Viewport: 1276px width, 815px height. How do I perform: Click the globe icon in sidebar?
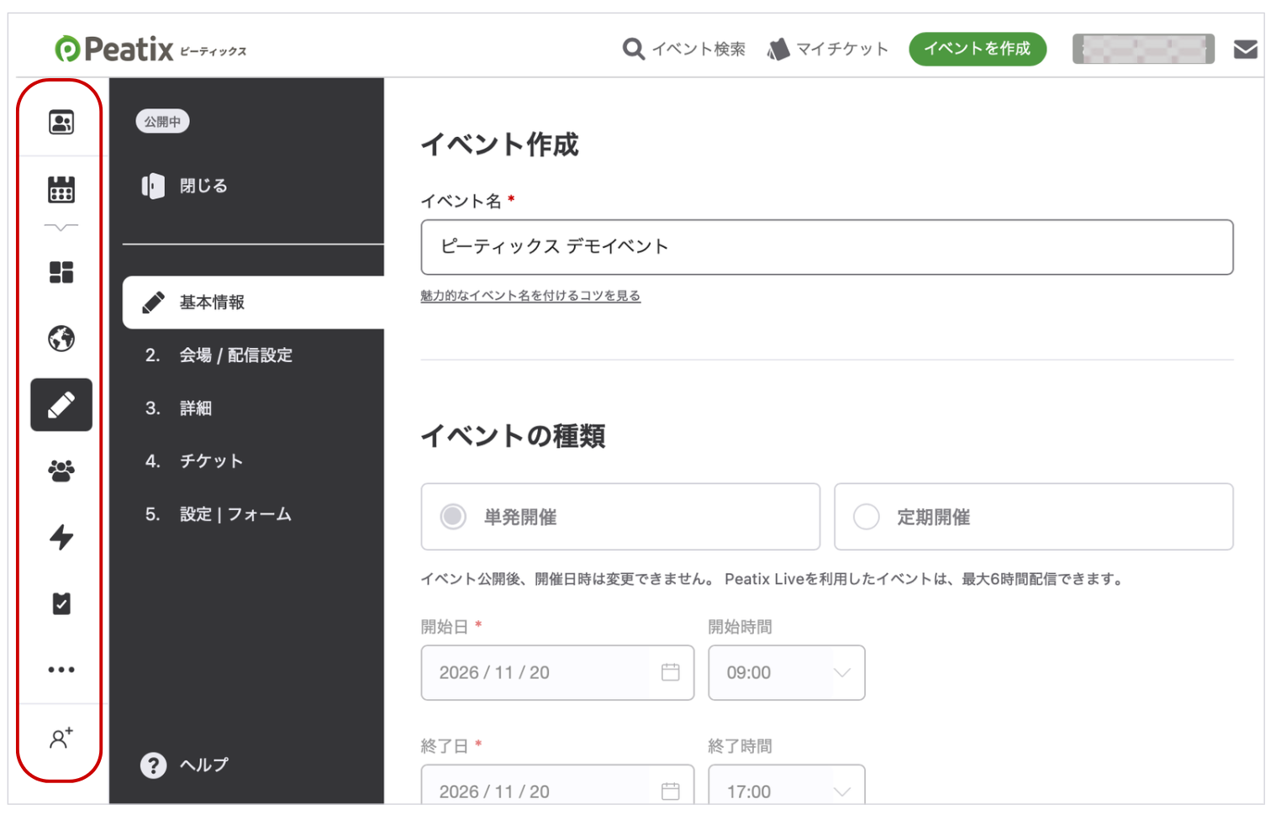tap(61, 339)
